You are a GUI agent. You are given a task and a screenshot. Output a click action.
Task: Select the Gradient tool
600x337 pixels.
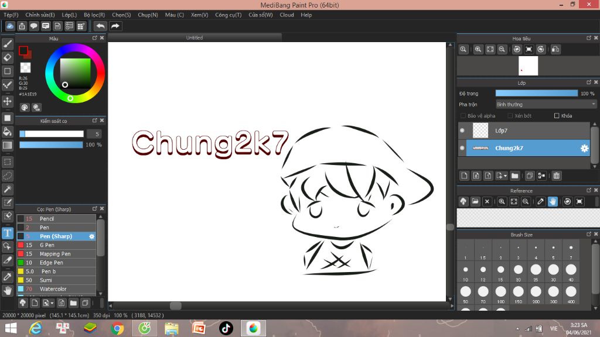click(7, 145)
